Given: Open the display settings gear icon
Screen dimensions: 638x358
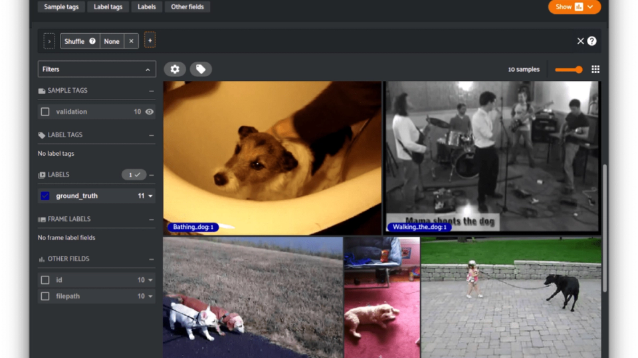Looking at the screenshot, I should tap(175, 69).
